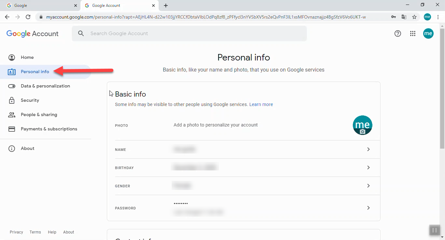Select Home in the sidebar
This screenshot has width=445, height=240.
click(27, 57)
